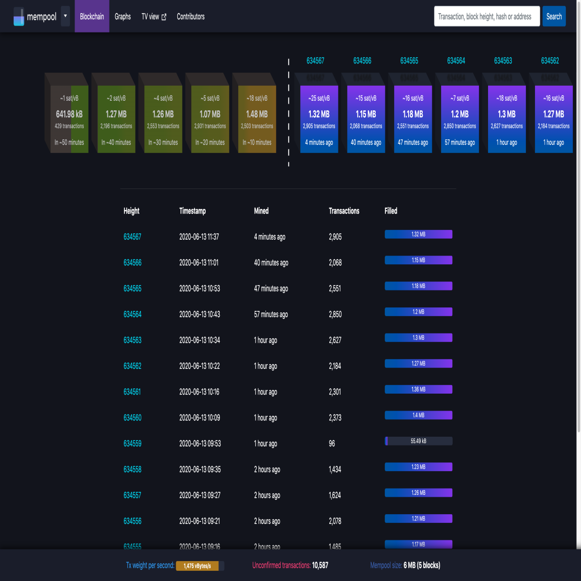Screen dimensions: 581x581
Task: Open block 634566 header link above cube
Action: point(362,61)
